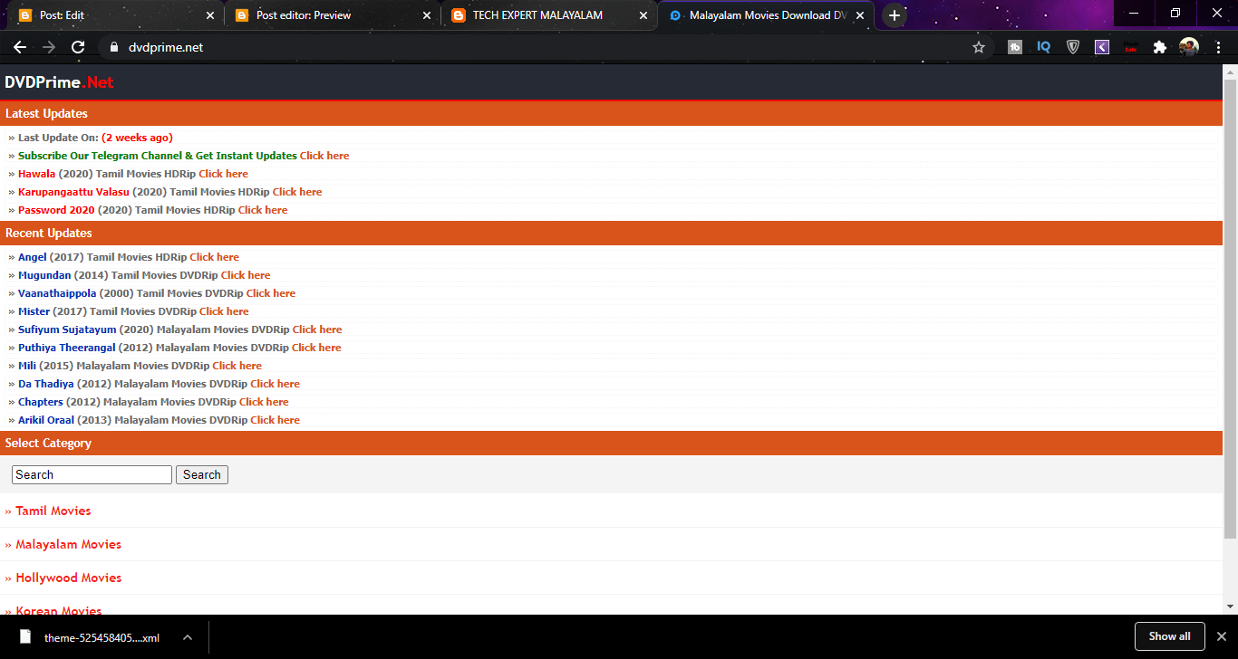Click the Latest Updates section header
The height and width of the screenshot is (659, 1238).
pyautogui.click(x=612, y=113)
